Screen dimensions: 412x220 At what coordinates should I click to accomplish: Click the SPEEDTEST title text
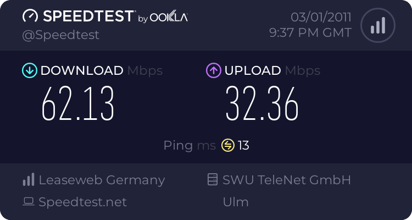[88, 16]
